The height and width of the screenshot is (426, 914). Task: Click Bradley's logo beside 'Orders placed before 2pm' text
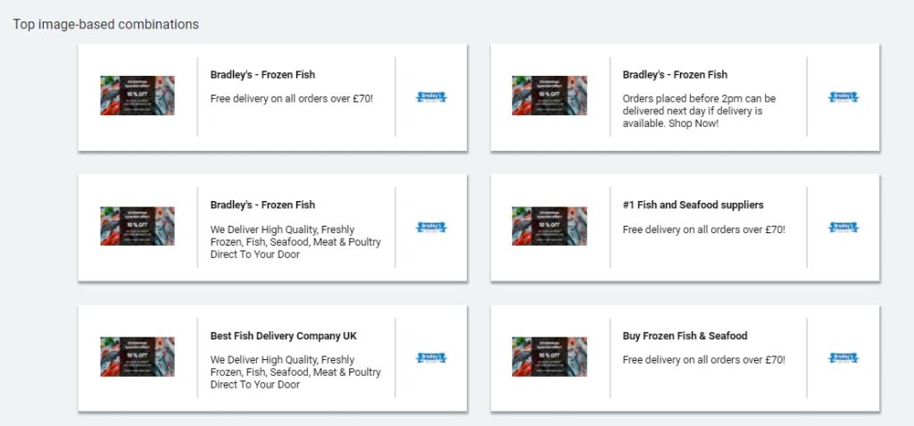point(843,96)
